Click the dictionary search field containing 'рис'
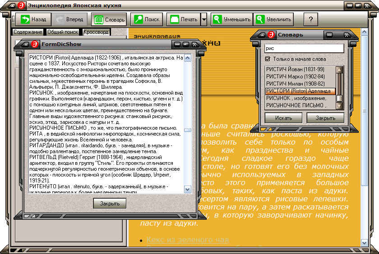Image resolution: width=379 pixels, height=254 pixels. [x=304, y=48]
